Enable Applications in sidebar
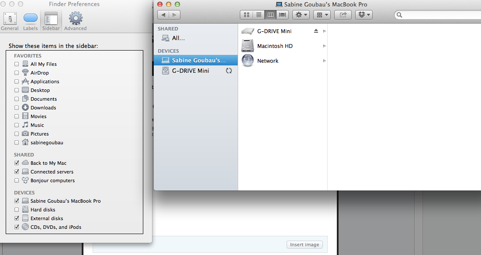The height and width of the screenshot is (255, 481). coord(17,82)
